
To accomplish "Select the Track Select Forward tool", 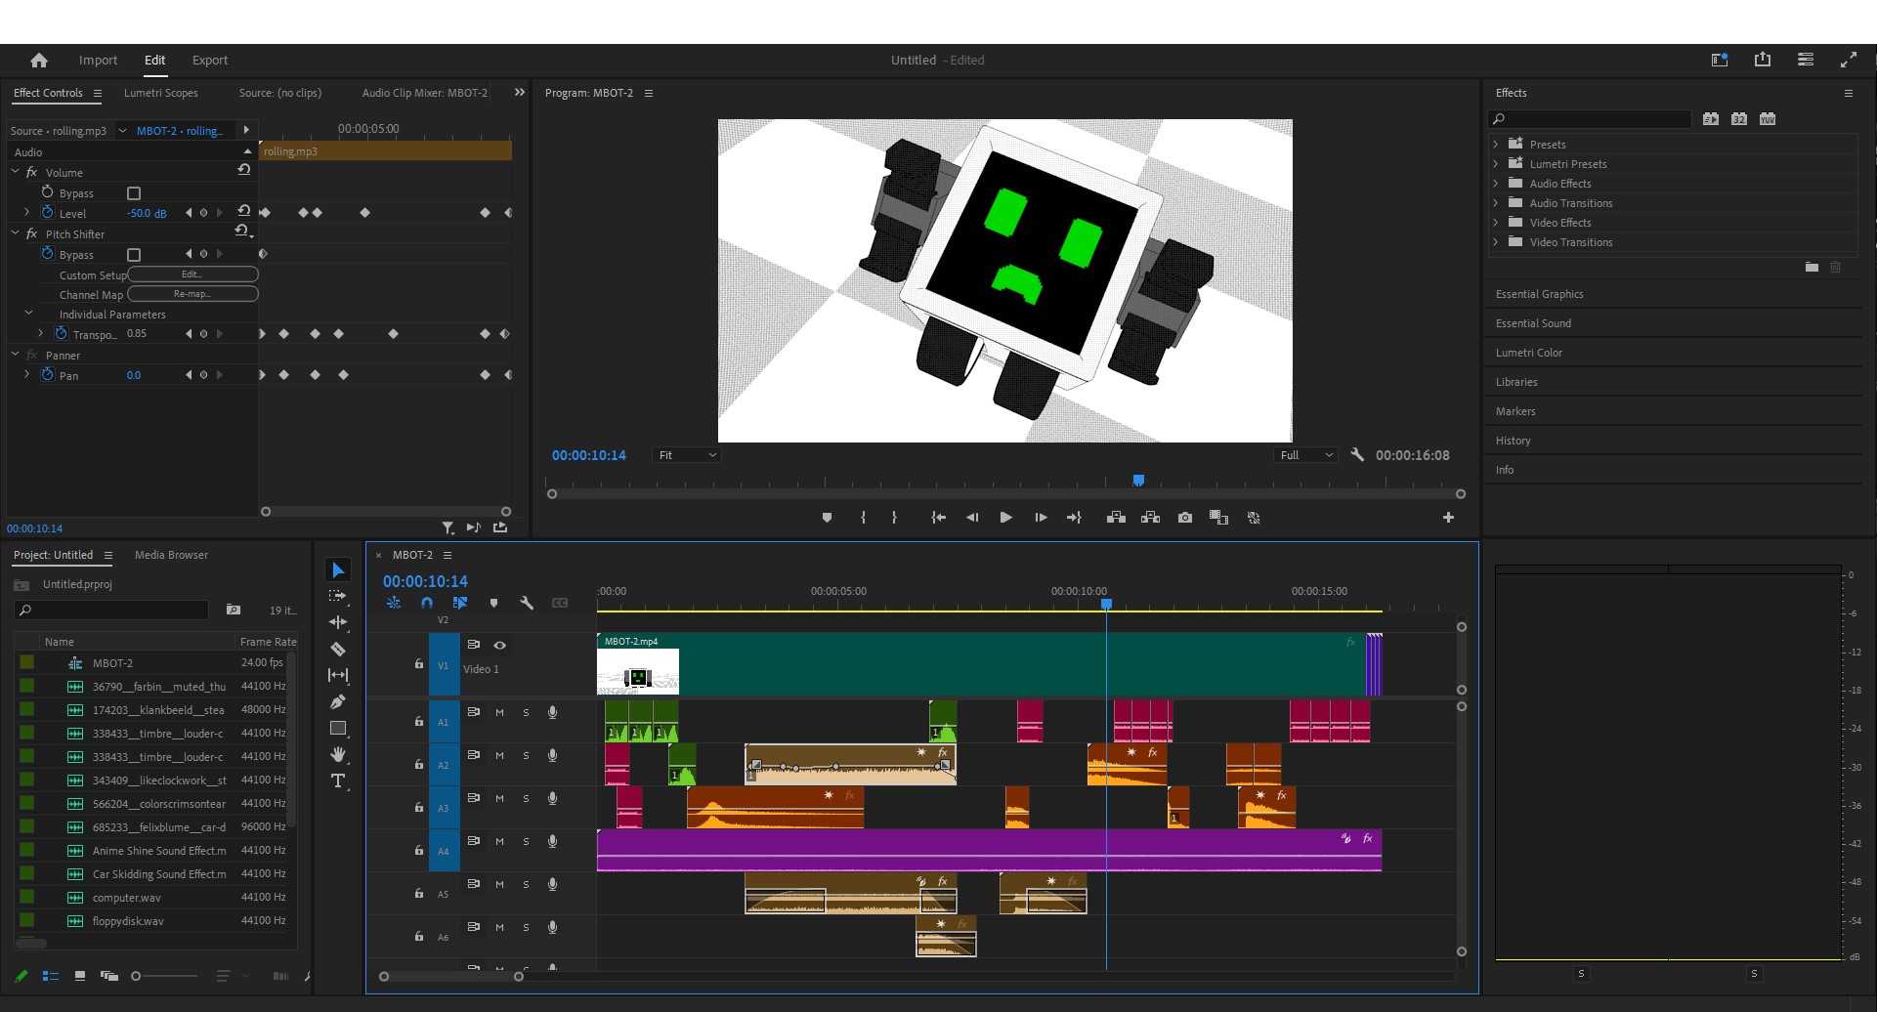I will point(338,596).
